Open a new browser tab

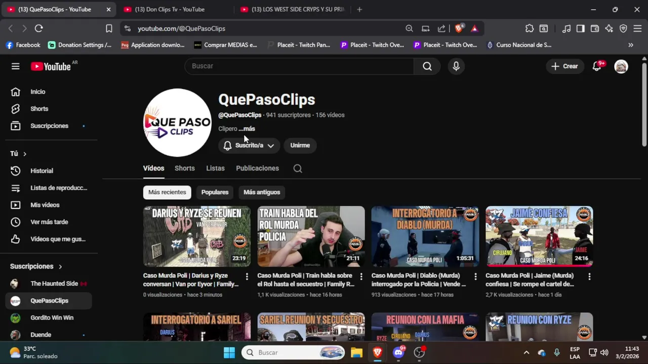359,9
